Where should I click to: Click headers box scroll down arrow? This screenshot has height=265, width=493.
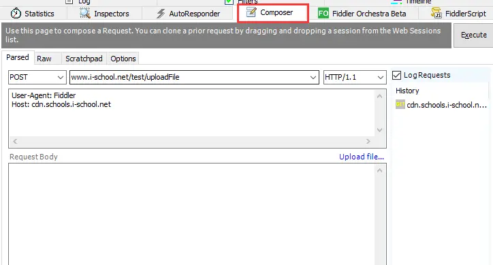(x=380, y=129)
